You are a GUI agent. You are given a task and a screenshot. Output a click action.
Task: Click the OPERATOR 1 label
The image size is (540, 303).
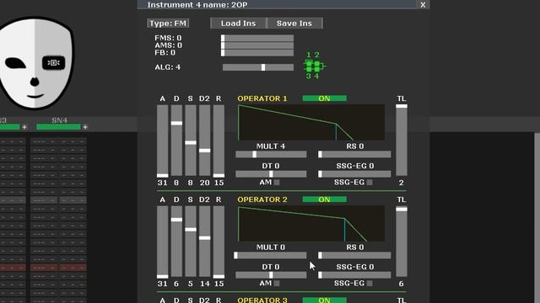coord(262,98)
